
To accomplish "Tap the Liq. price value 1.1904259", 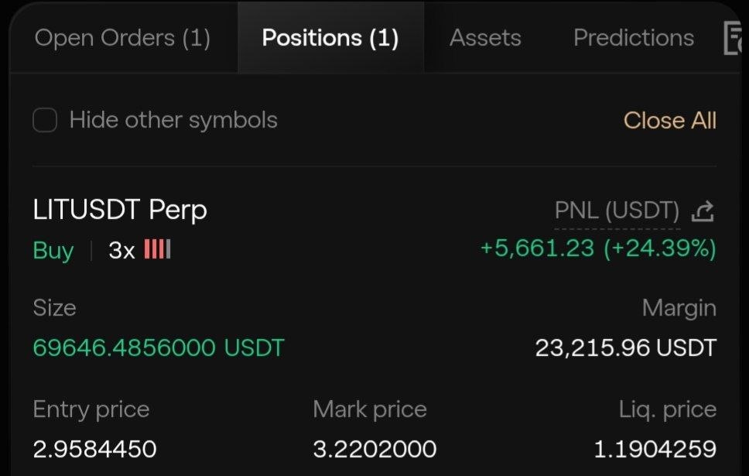I will 655,449.
